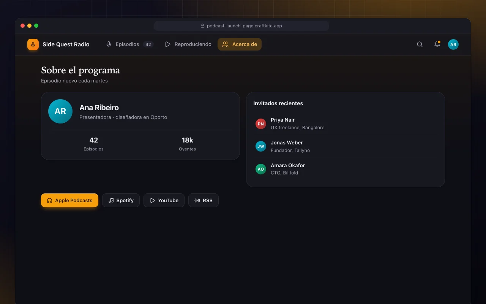This screenshot has height=304, width=486.
Task: Click the RSS feed button
Action: click(x=204, y=200)
